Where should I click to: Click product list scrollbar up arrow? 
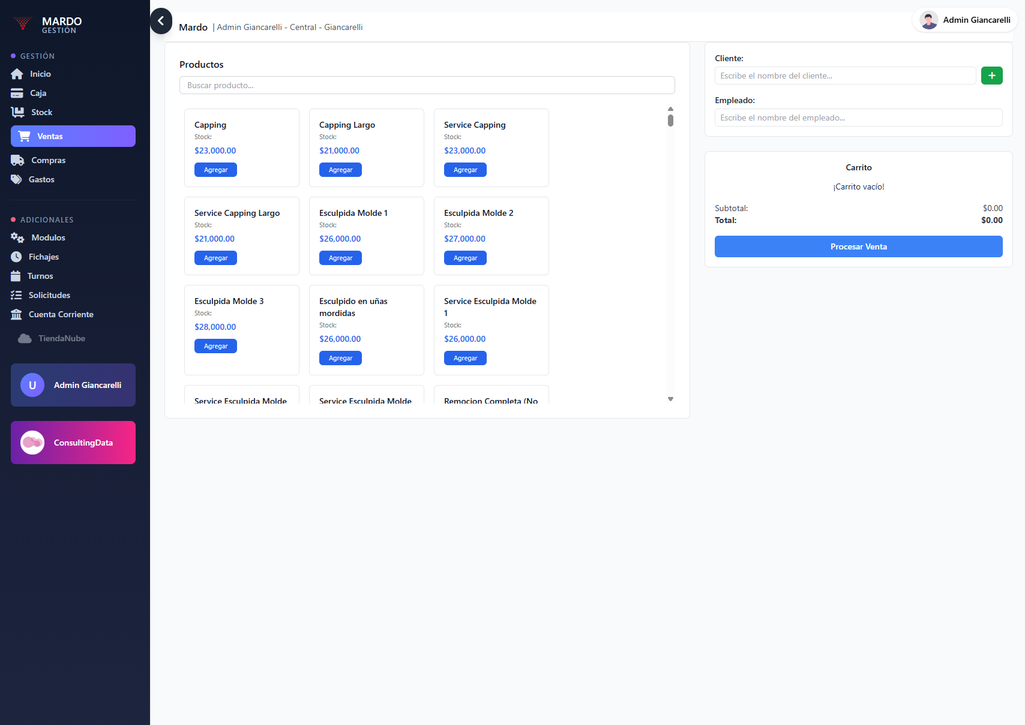click(x=670, y=109)
